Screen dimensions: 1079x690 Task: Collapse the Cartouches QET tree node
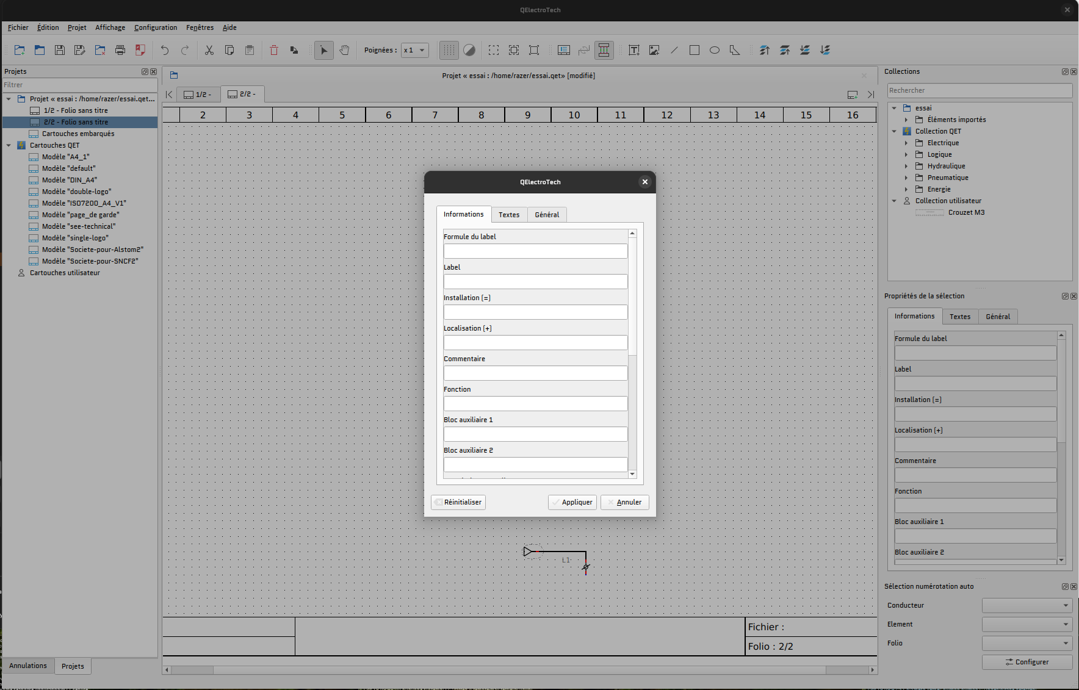(9, 145)
